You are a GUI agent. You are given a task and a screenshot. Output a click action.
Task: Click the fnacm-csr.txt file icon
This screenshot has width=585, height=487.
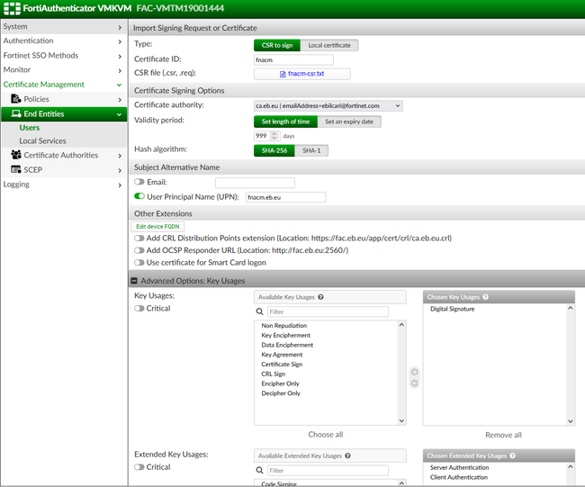[283, 74]
